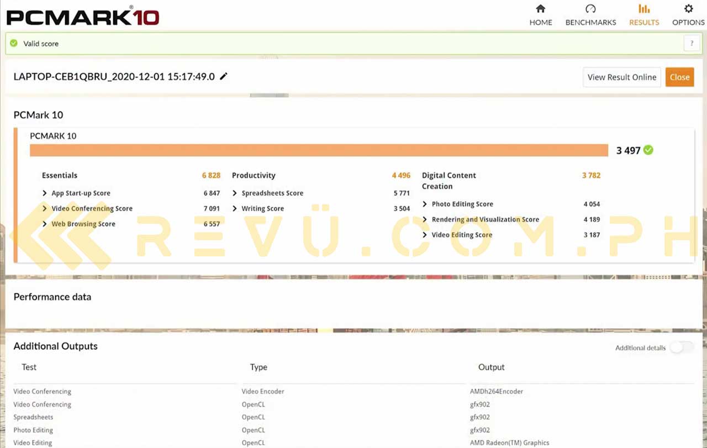Click the Additional Outputs heading

(x=55, y=346)
